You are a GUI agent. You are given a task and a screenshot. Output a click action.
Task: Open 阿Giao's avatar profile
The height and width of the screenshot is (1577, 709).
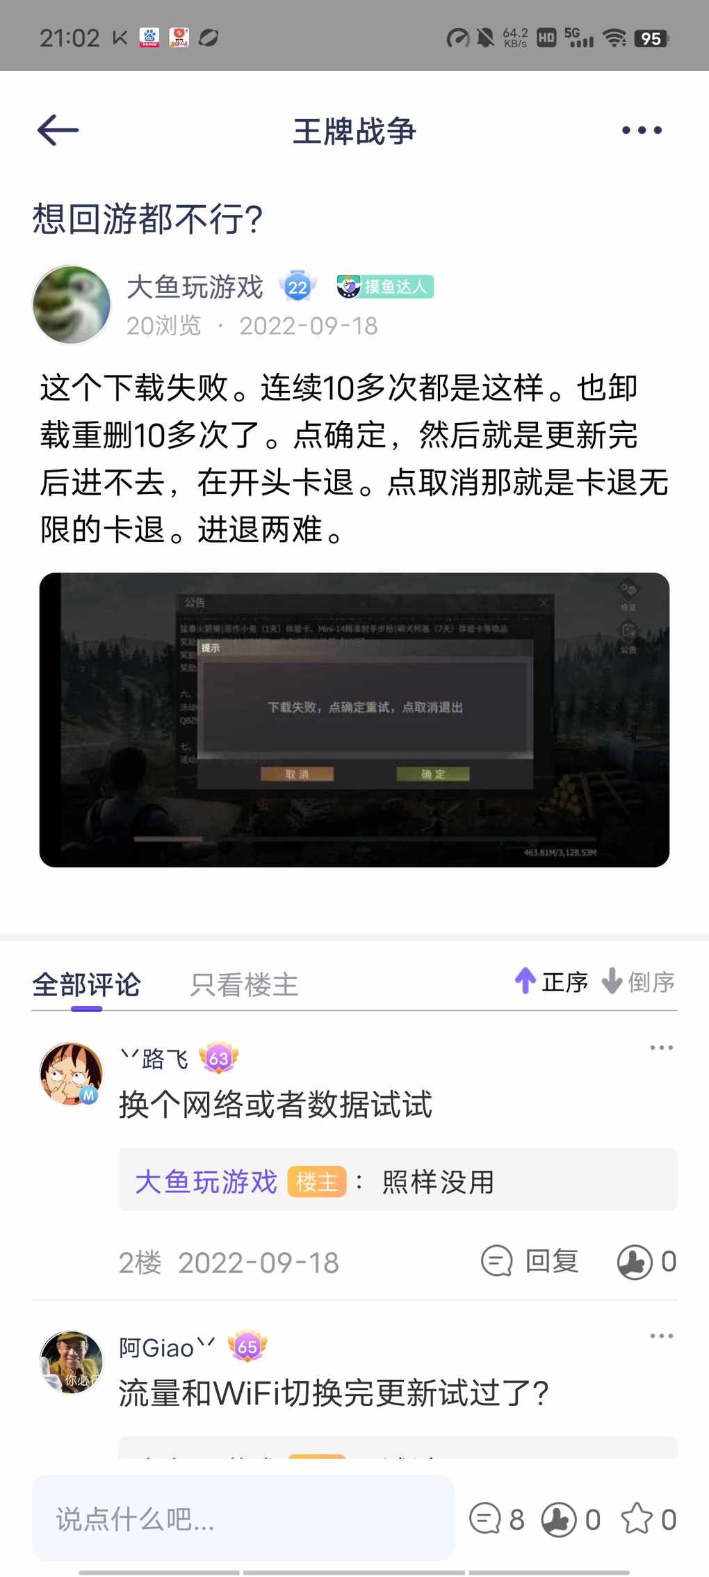tap(72, 1362)
